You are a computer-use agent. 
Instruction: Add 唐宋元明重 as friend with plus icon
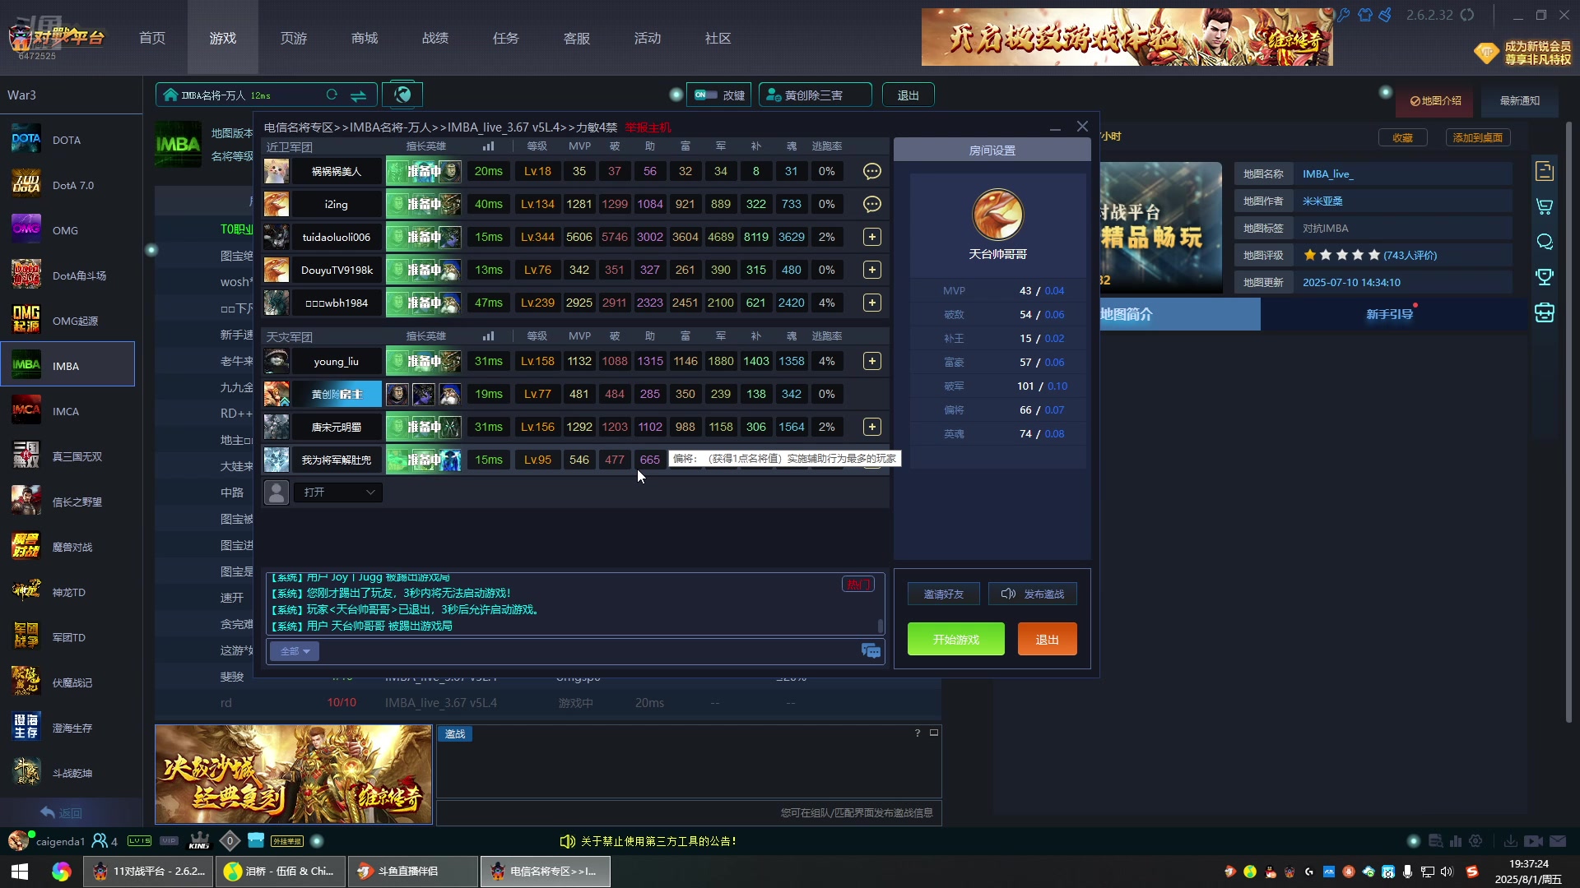click(x=872, y=427)
